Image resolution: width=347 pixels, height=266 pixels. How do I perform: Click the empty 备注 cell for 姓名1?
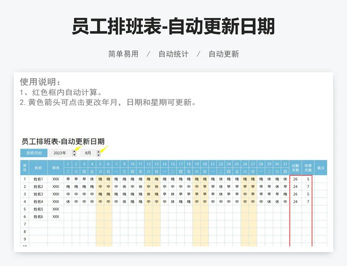[x=320, y=179]
